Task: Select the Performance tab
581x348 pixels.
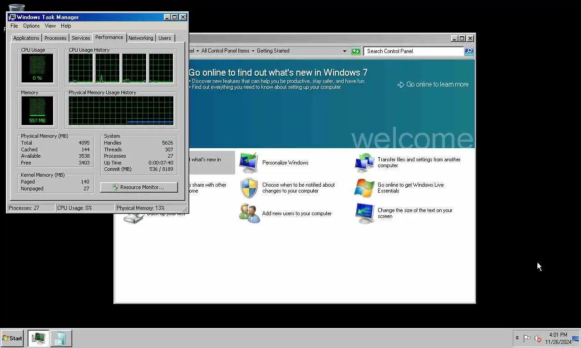Action: click(x=109, y=37)
